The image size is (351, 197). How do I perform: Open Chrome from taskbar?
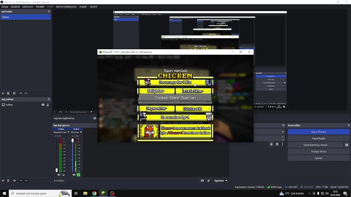94,193
